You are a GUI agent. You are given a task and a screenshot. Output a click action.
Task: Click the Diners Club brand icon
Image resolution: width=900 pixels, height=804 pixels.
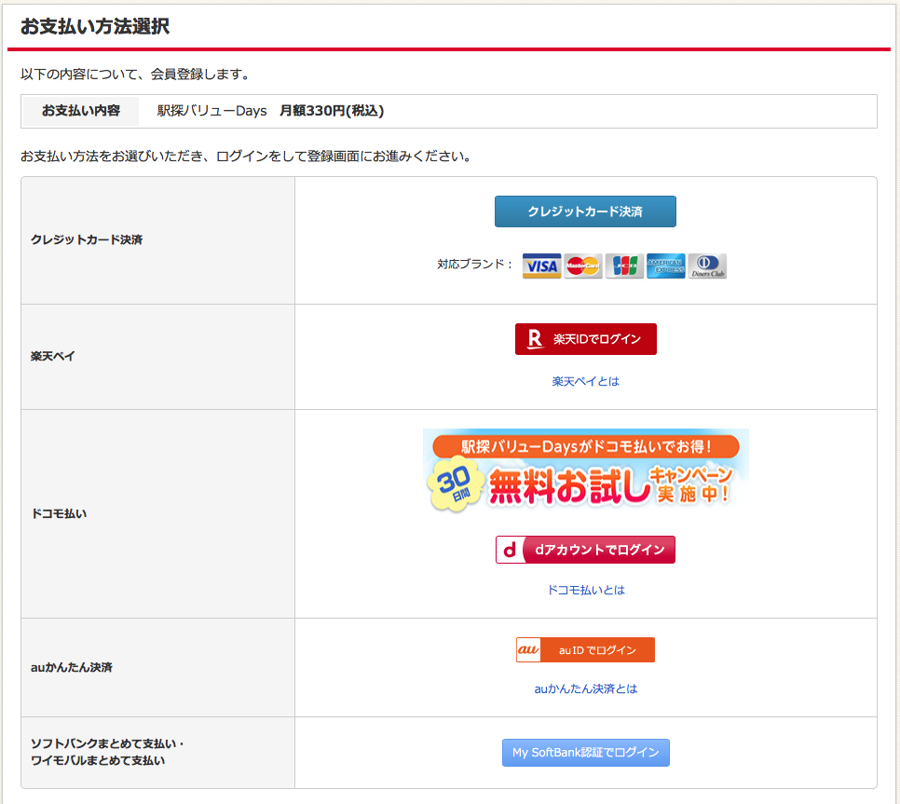[x=707, y=266]
